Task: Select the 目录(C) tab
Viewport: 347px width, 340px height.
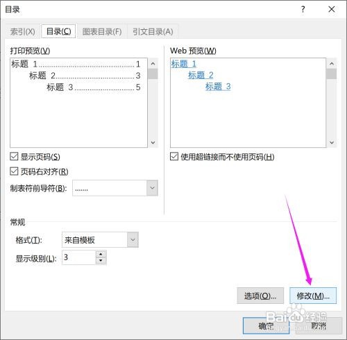Action: 58,31
